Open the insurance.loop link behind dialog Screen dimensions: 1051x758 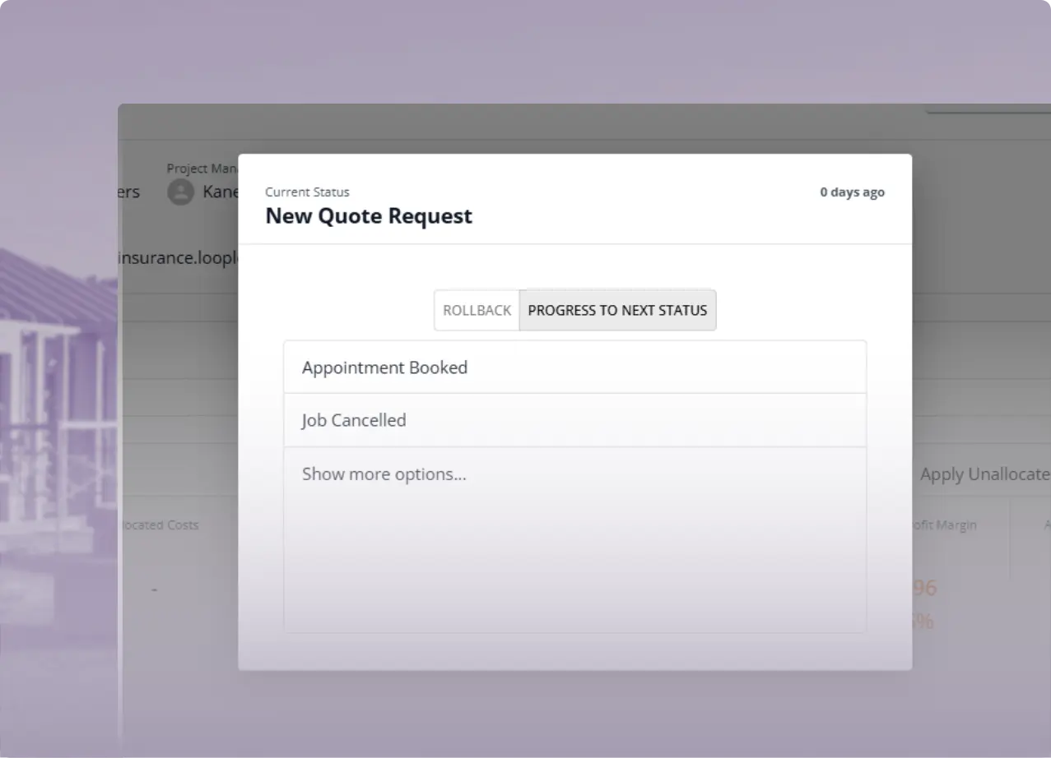(x=179, y=258)
